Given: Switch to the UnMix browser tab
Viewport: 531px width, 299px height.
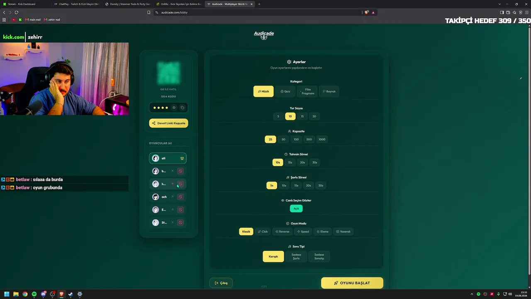Looking at the screenshot, I should (178, 4).
